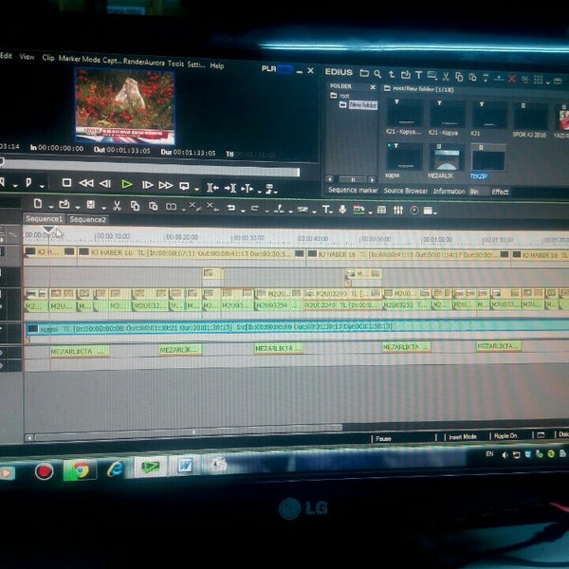Click the Save Project floppy icon
Image resolution: width=569 pixels, height=569 pixels.
91,205
